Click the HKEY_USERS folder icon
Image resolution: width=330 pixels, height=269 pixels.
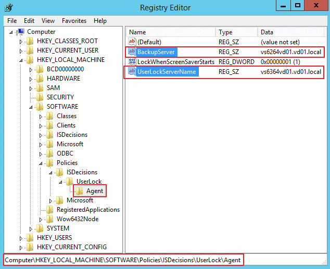click(30, 238)
